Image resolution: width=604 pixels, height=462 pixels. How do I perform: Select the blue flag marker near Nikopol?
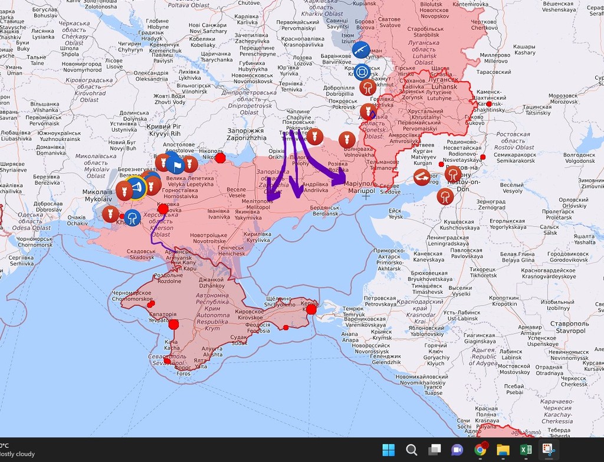pos(176,165)
